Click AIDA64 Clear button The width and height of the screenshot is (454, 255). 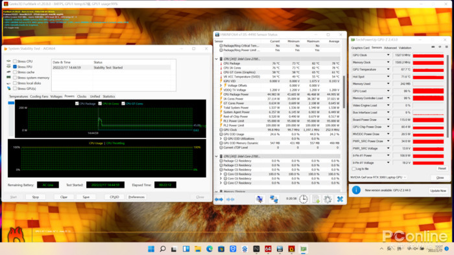coord(64,197)
